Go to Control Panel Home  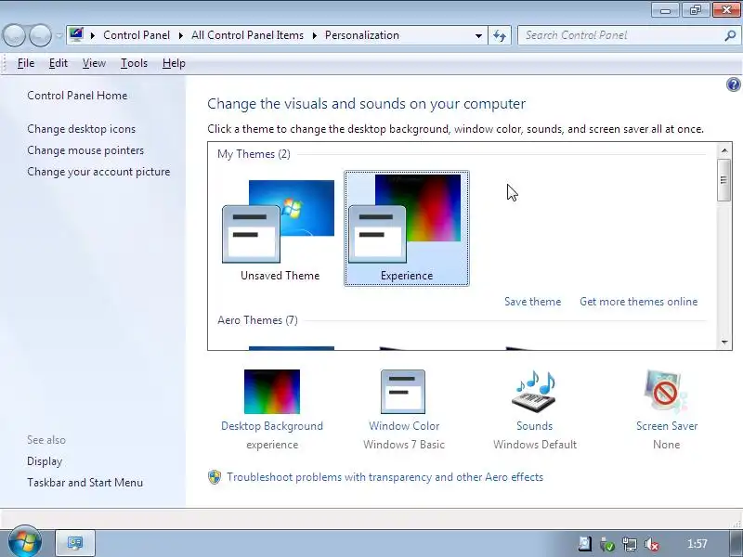point(77,96)
